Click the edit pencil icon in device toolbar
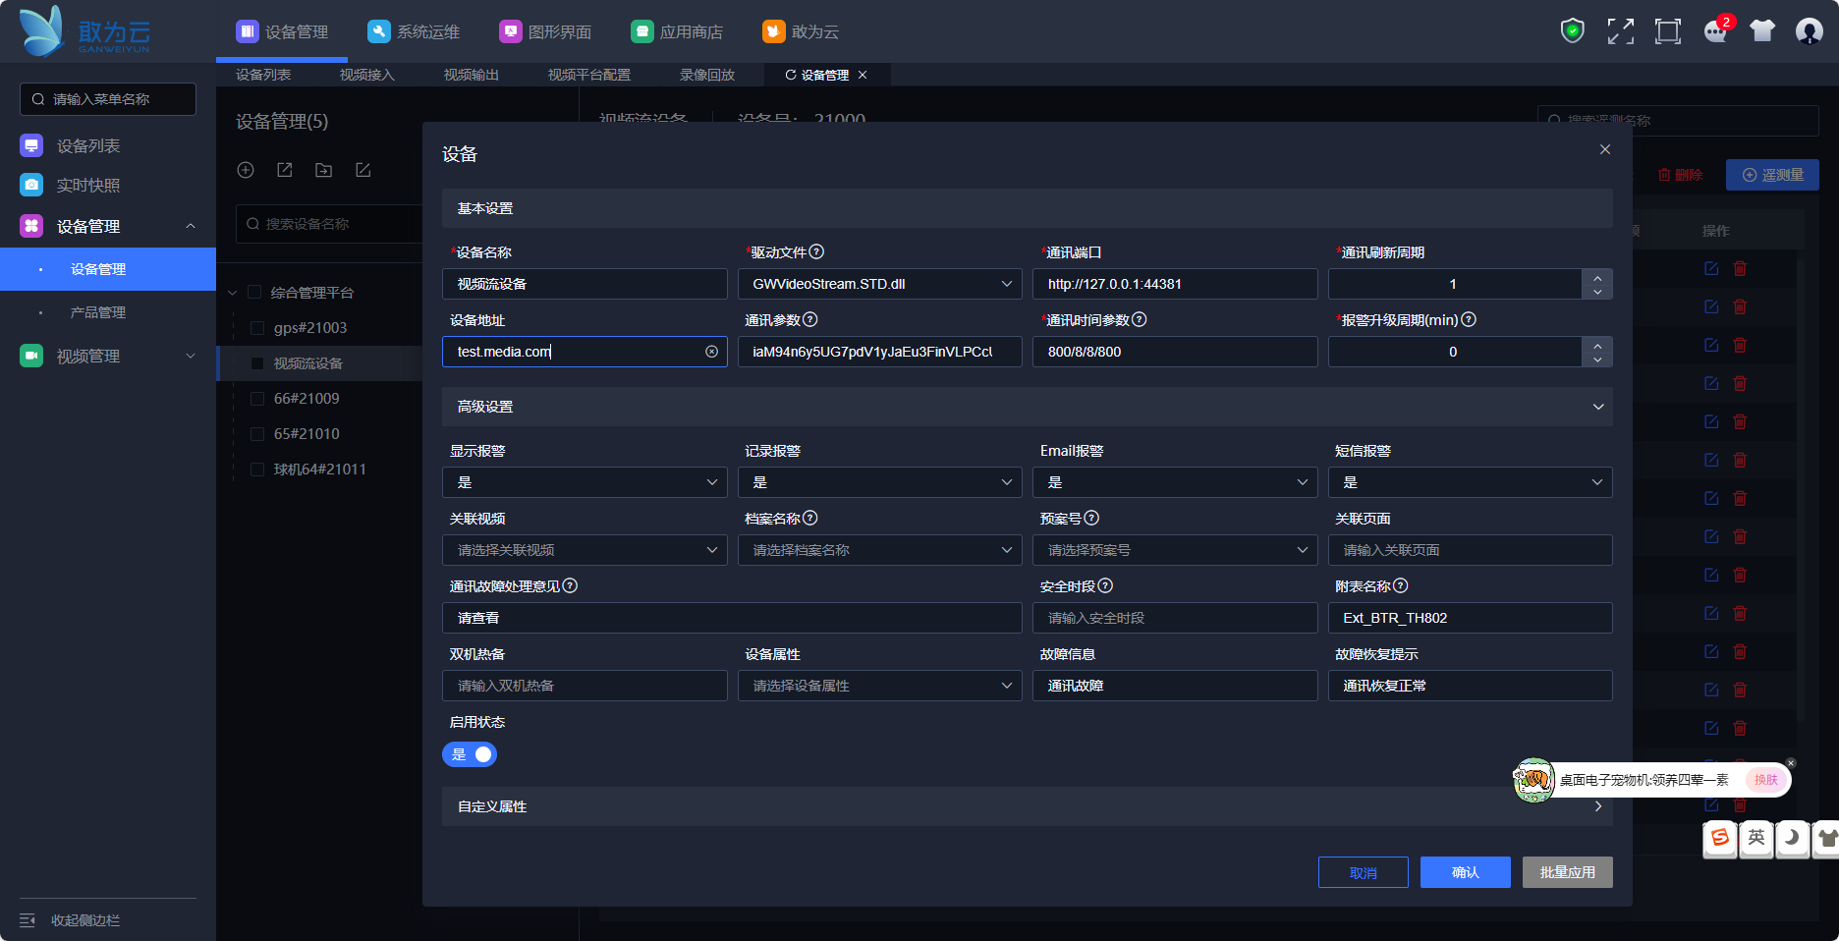This screenshot has width=1839, height=941. [x=363, y=170]
